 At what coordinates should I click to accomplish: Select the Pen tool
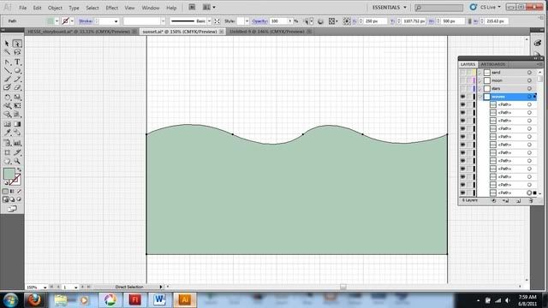(x=7, y=62)
